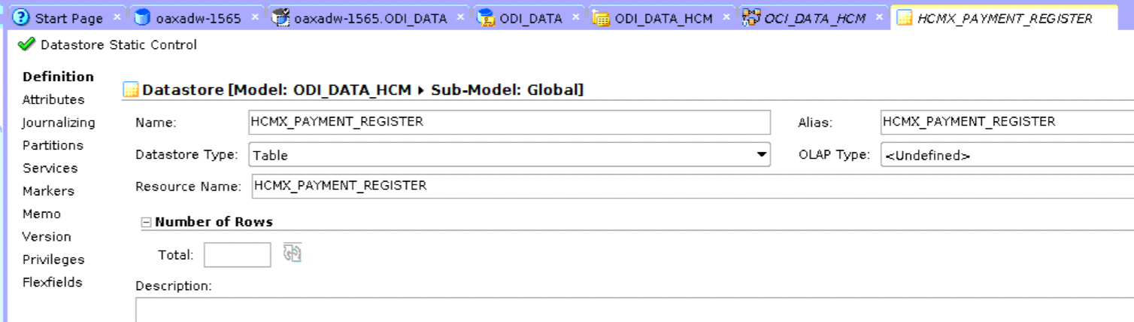The image size is (1134, 322).
Task: Open the Datastore Type dropdown
Action: pos(762,155)
